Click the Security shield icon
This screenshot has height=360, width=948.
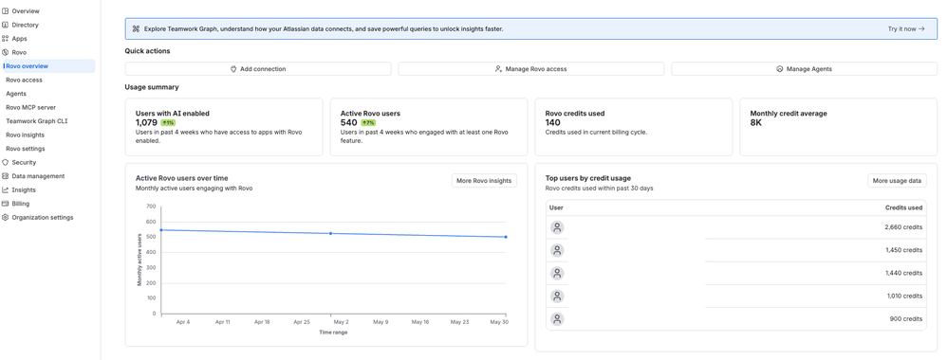6,163
